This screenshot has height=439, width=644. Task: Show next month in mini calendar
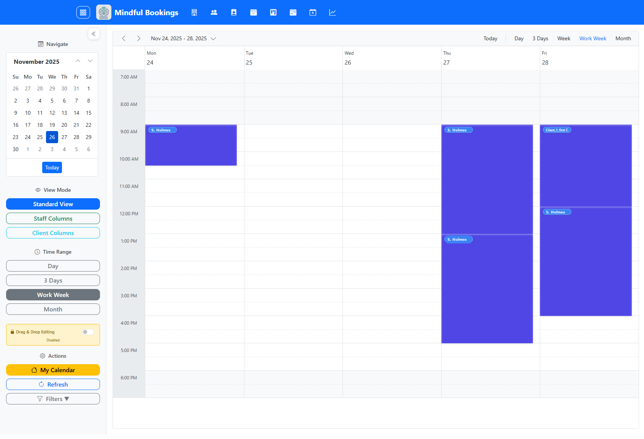(90, 61)
